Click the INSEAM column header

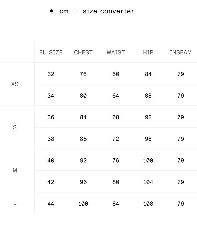181,52
